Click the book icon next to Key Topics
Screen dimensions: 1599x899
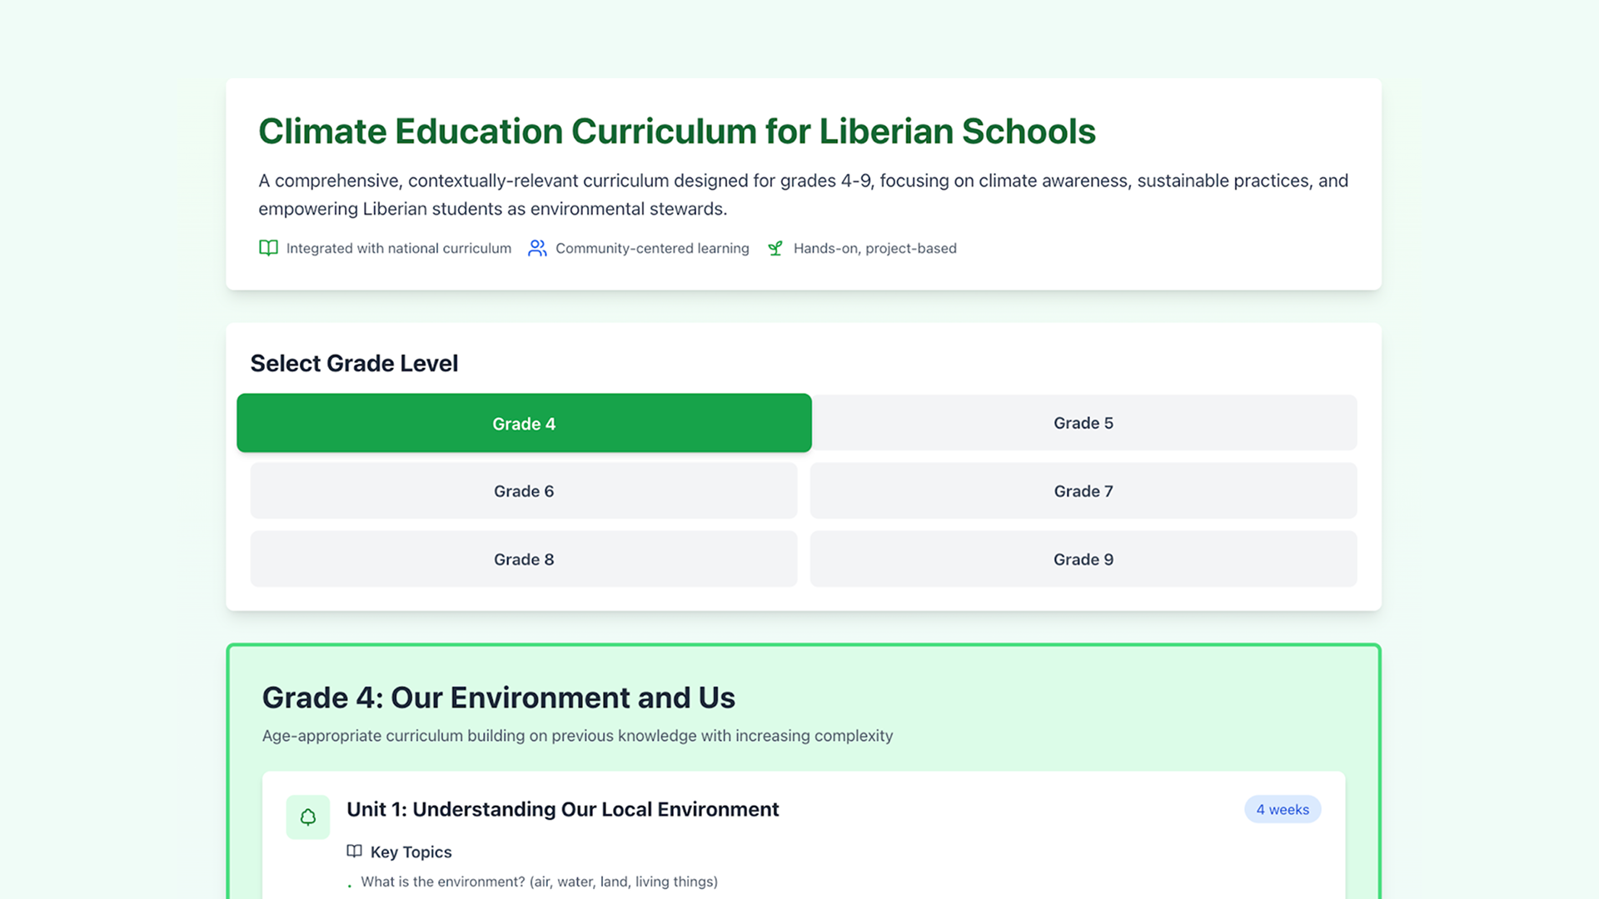pos(355,852)
